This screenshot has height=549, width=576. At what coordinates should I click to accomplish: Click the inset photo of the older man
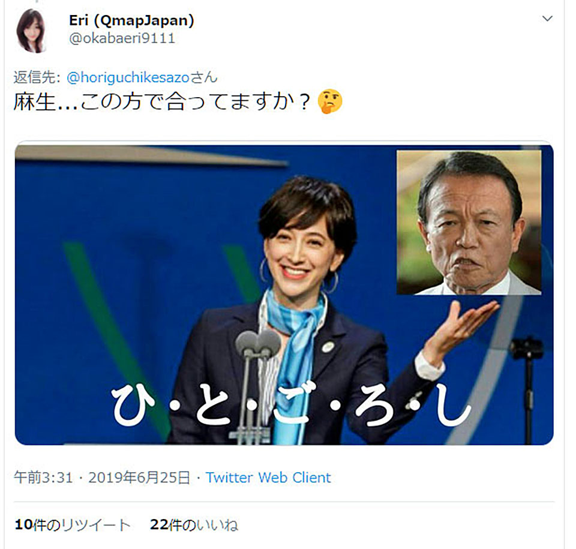point(469,222)
